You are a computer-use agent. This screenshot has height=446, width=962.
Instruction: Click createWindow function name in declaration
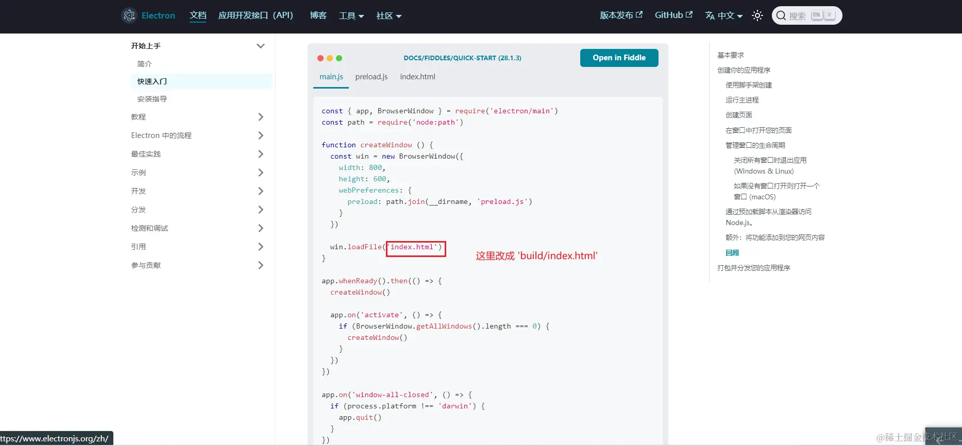[386, 145]
